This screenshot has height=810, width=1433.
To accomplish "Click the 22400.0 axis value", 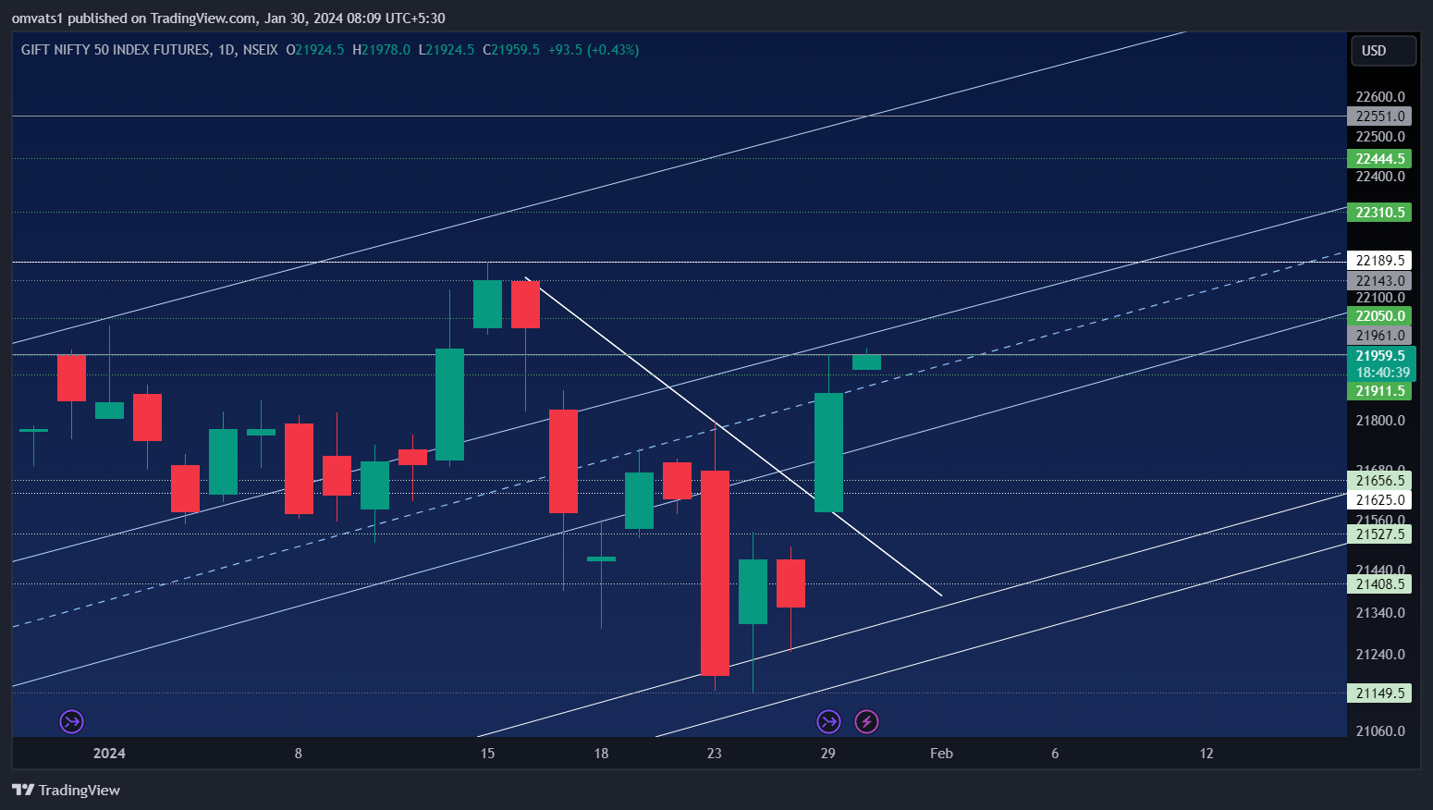I will pyautogui.click(x=1380, y=177).
